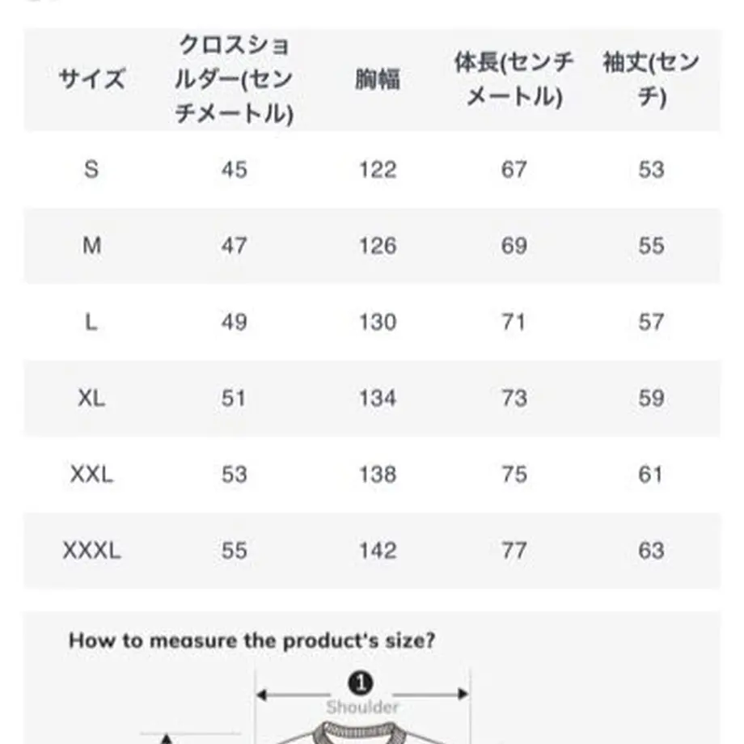Select the 胸幅 column header
Screen dimensions: 744x744
click(378, 78)
